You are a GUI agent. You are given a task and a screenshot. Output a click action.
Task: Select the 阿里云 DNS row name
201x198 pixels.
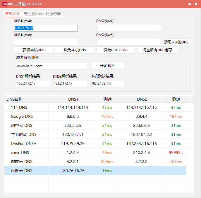21,125
